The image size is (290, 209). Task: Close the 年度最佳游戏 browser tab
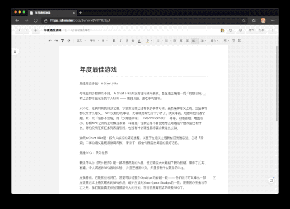74,13
